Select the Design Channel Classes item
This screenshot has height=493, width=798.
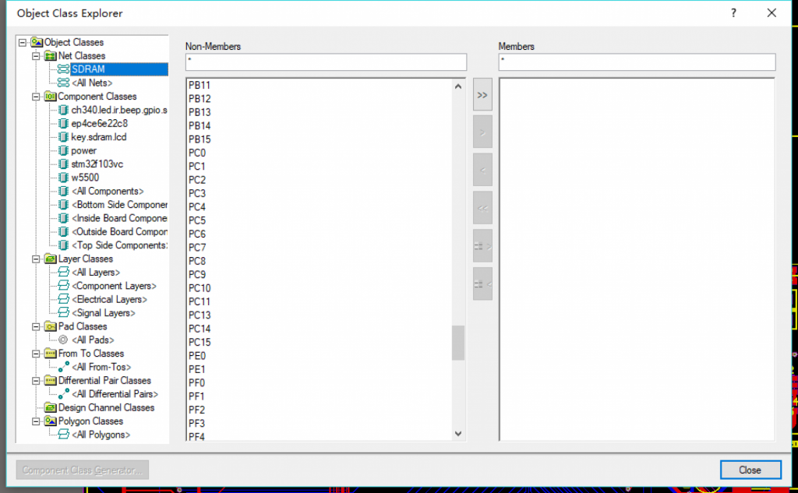106,407
